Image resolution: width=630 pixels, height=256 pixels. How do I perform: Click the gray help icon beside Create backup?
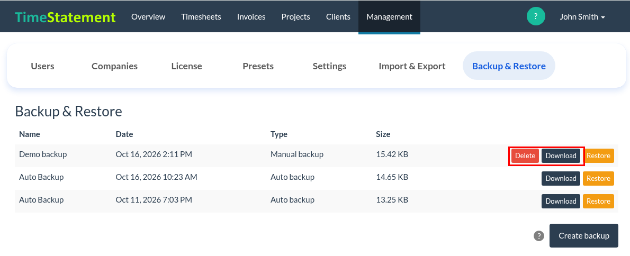[539, 236]
